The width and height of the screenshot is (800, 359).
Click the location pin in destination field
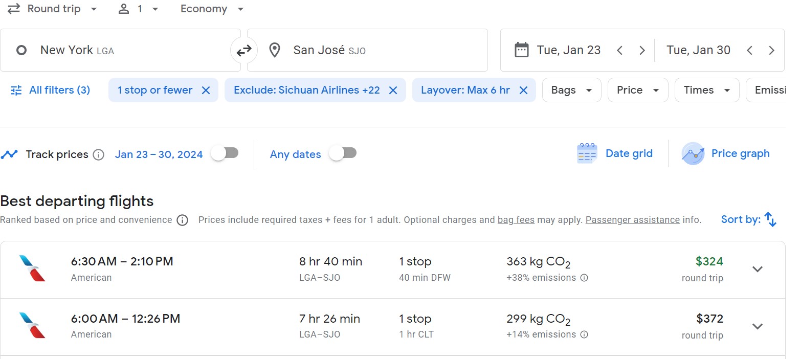[275, 50]
